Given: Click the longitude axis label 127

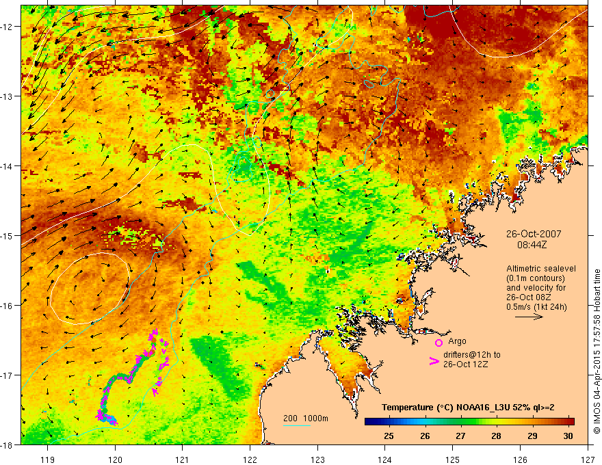Looking at the screenshot, I should 588,460.
